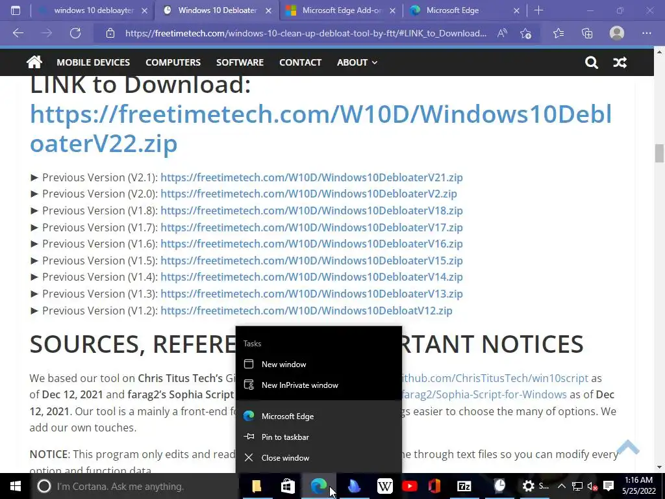Viewport: 665px width, 499px height.
Task: Show hidden system tray icons
Action: 562,486
